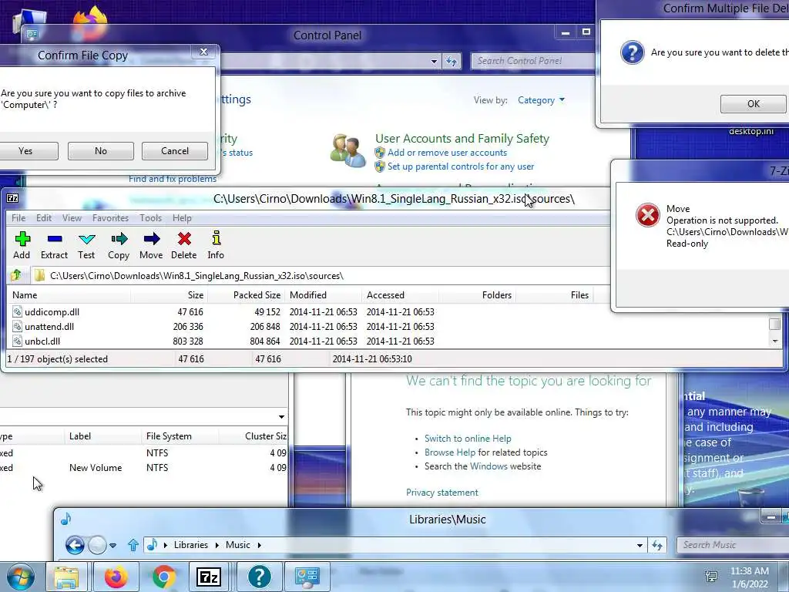Expand the Libraries breadcrumb arrow
Image resolution: width=789 pixels, height=592 pixels.
[x=217, y=545]
